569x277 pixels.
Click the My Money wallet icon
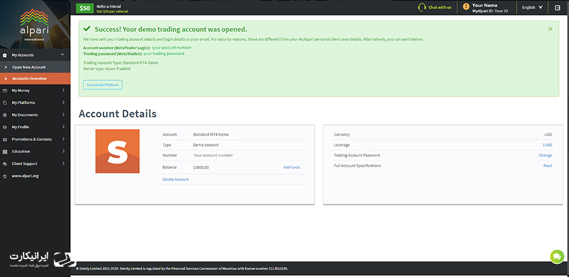click(4, 91)
